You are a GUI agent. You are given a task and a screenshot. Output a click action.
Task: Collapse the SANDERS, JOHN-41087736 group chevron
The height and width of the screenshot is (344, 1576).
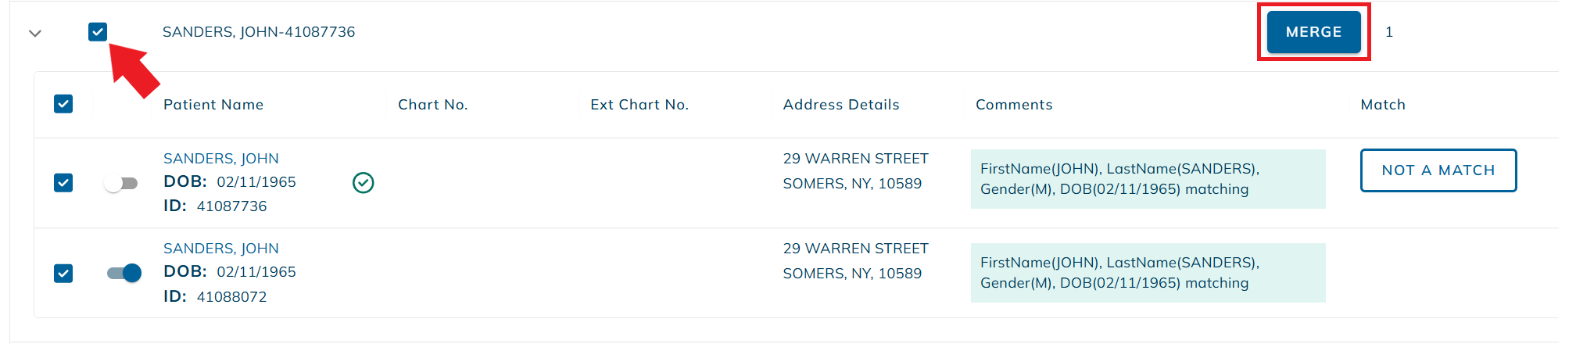tap(35, 34)
